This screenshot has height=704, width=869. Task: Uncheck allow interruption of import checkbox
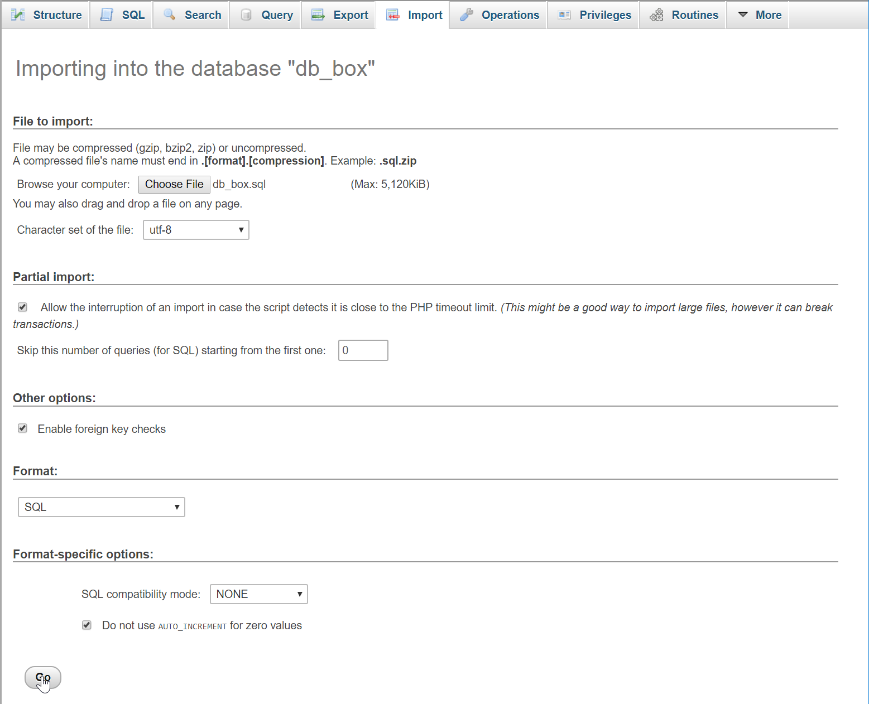[x=22, y=307]
